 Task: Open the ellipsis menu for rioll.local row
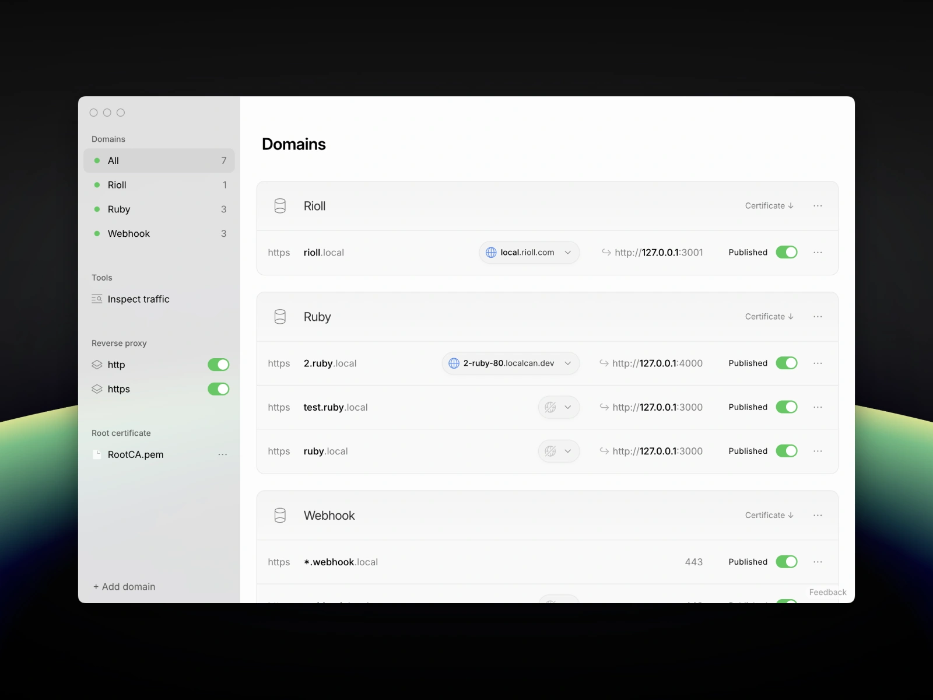click(x=818, y=253)
